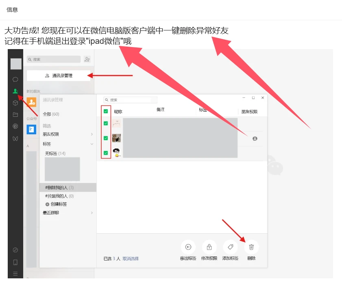Maximize the contact manager window

point(253,98)
